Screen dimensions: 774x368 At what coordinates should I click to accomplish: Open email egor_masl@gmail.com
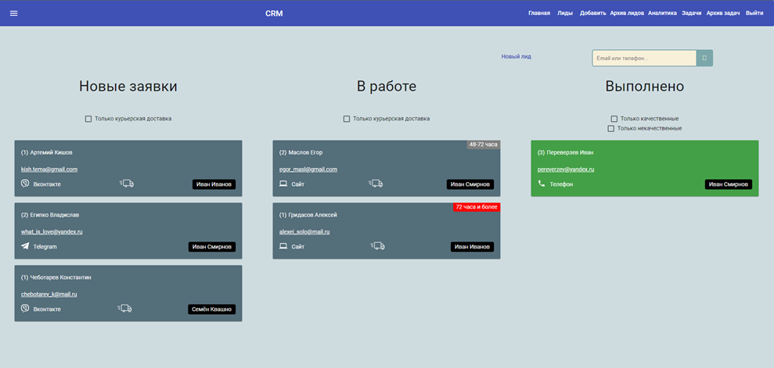click(308, 170)
